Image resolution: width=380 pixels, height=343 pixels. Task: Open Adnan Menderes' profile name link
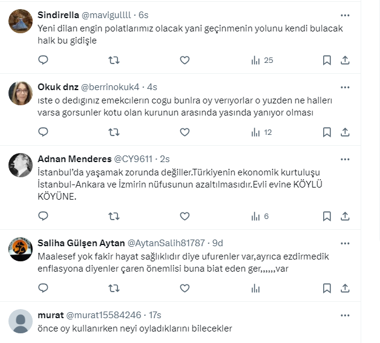[74, 159]
